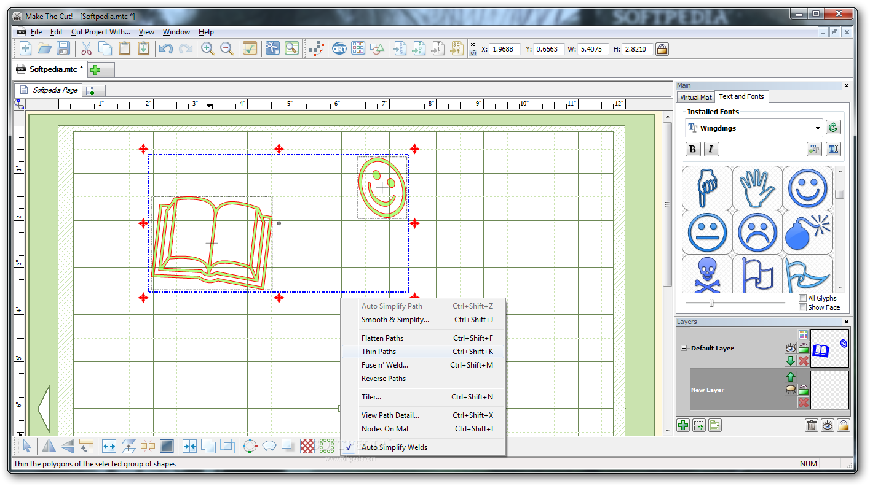Zoom out of the mat
870x486 pixels.
[x=227, y=48]
